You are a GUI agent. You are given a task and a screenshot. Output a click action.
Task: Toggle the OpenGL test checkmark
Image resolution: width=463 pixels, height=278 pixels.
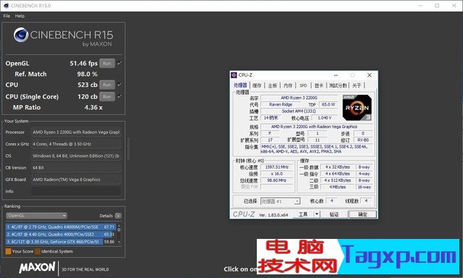(119, 63)
